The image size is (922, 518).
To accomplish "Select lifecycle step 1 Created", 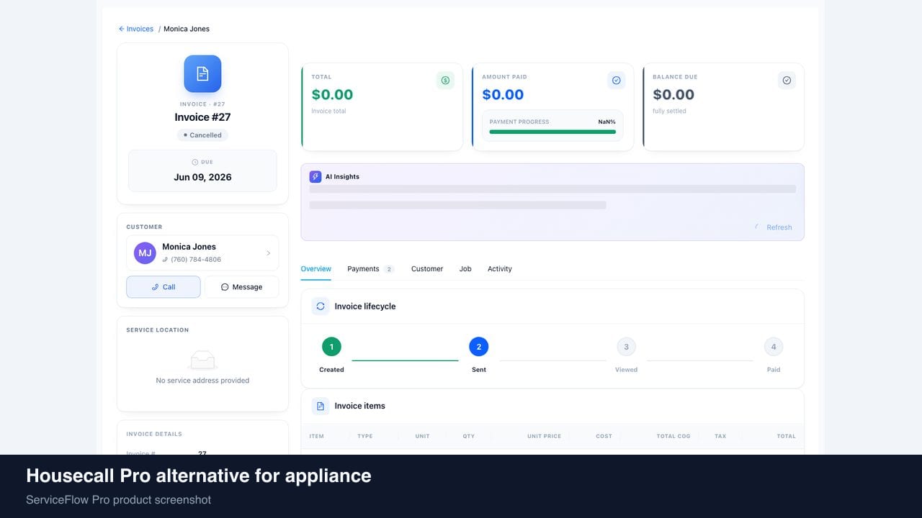I will click(x=331, y=347).
